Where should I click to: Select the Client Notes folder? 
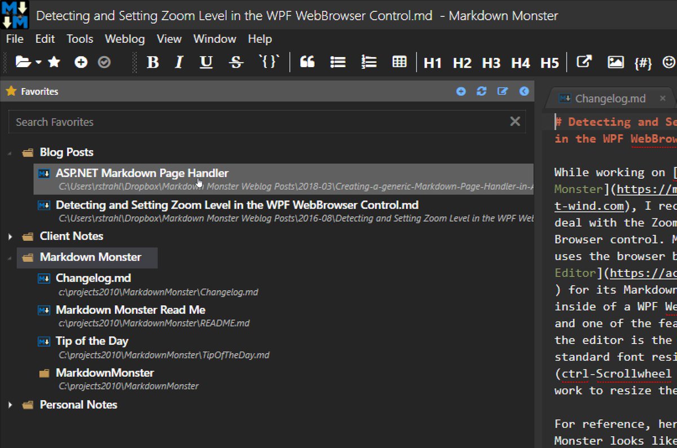[x=71, y=236]
